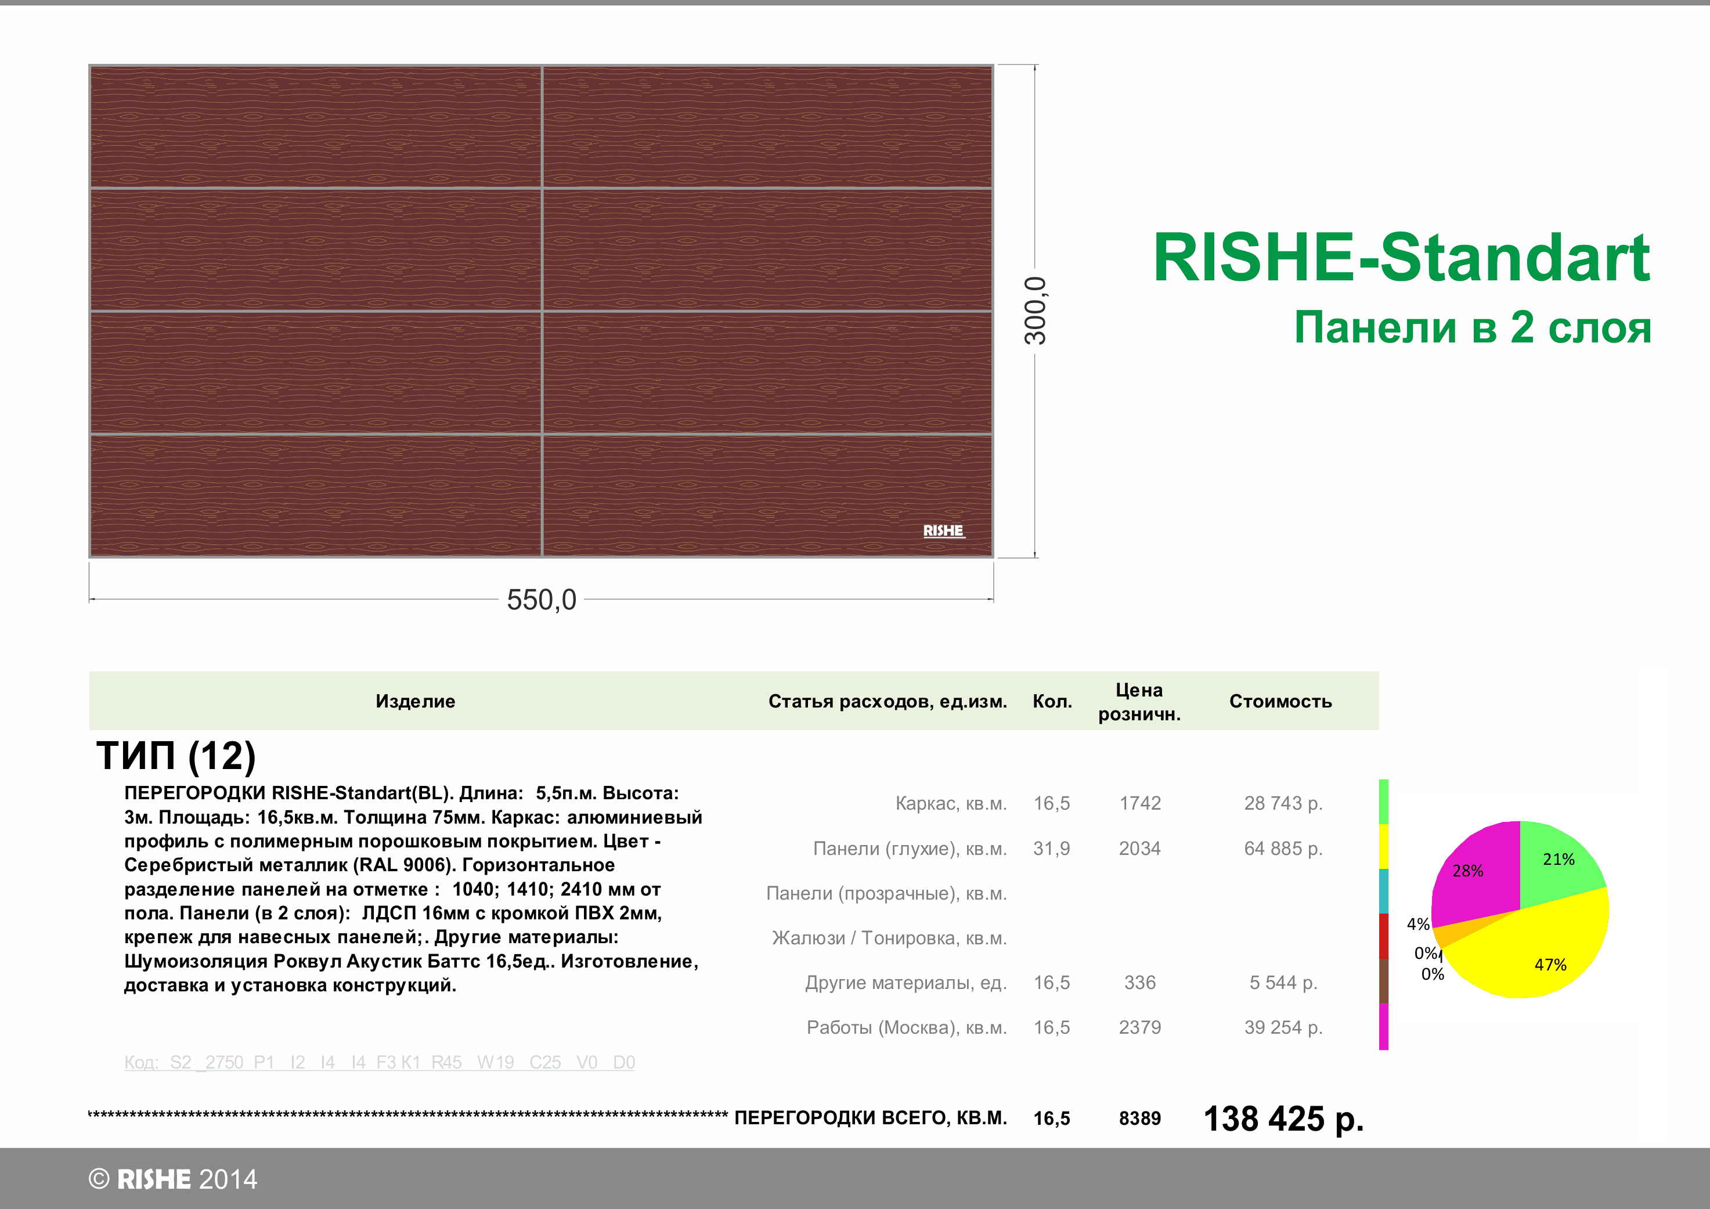Click the 'Цена розничн.' column header
The width and height of the screenshot is (1710, 1209).
click(1139, 702)
